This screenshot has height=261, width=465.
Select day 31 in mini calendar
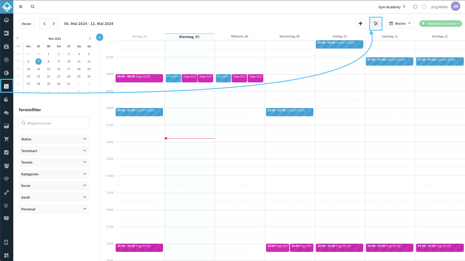point(69,84)
